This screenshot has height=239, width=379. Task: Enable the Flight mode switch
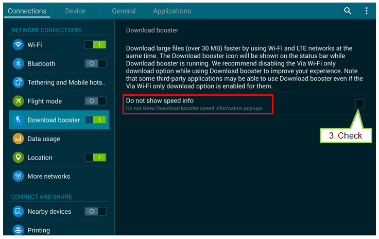click(x=95, y=101)
